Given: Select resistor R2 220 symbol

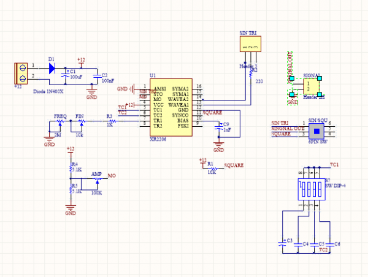Looking at the screenshot, I should click(x=251, y=74).
